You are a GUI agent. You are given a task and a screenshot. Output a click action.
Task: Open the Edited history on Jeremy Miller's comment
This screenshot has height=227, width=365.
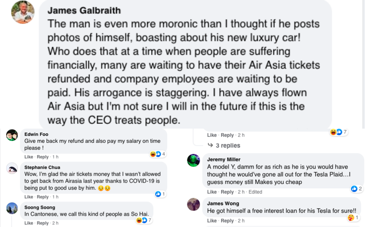tap(255, 192)
